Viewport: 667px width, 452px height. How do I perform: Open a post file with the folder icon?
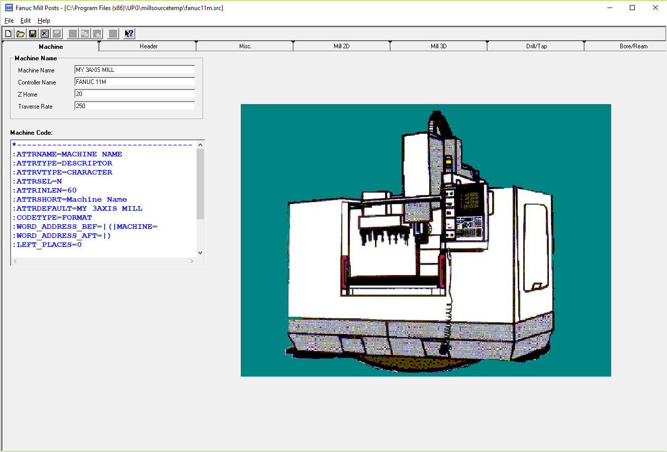(21, 34)
